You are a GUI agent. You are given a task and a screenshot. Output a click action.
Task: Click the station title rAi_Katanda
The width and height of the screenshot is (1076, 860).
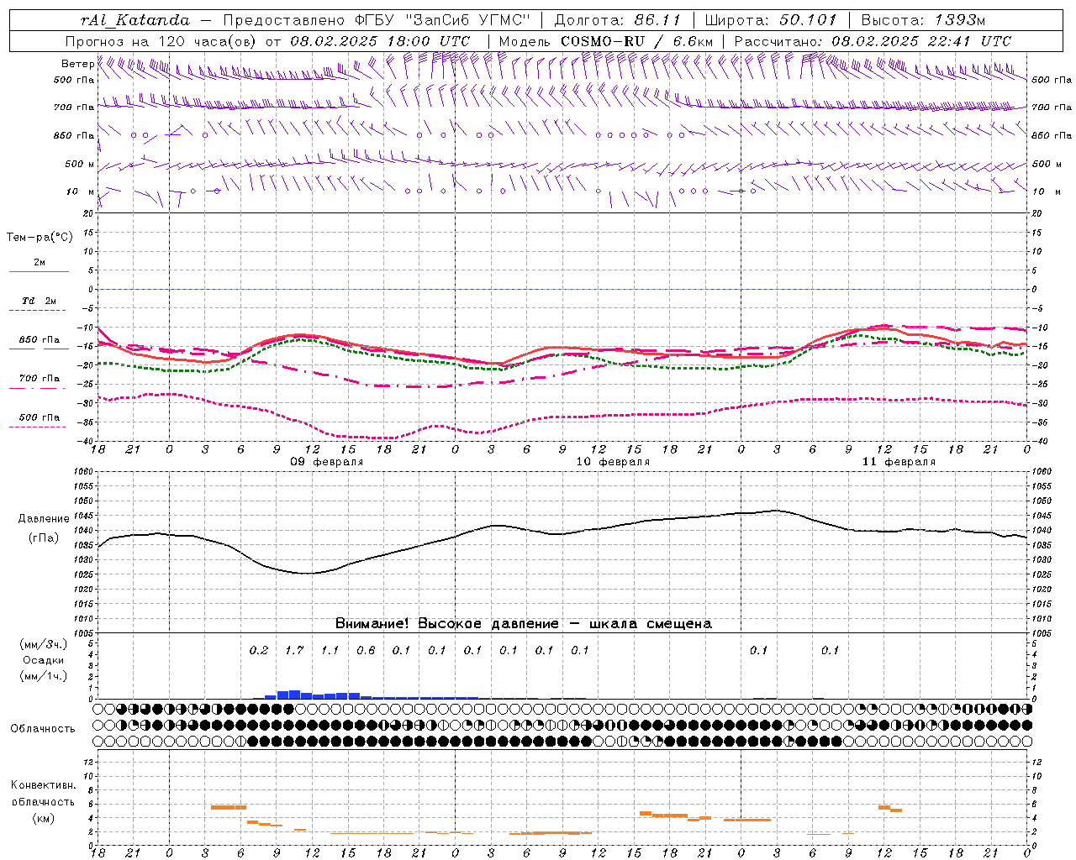[x=135, y=20]
